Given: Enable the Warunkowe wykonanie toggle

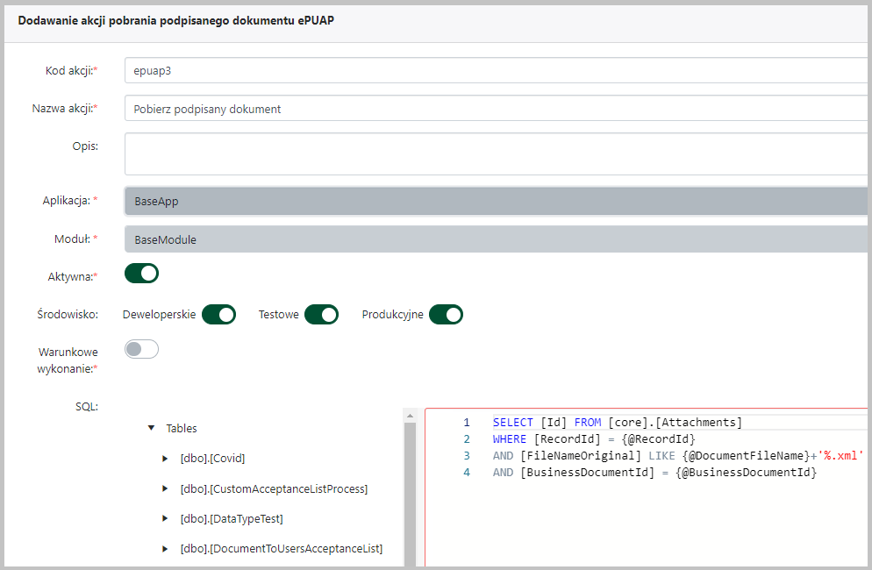Looking at the screenshot, I should click(141, 350).
